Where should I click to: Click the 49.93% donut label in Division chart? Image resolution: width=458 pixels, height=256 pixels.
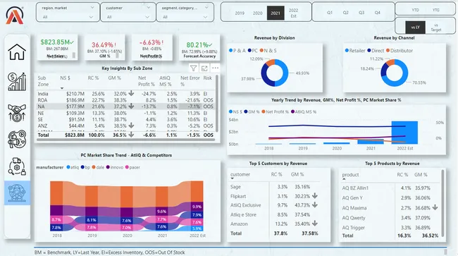302,73
